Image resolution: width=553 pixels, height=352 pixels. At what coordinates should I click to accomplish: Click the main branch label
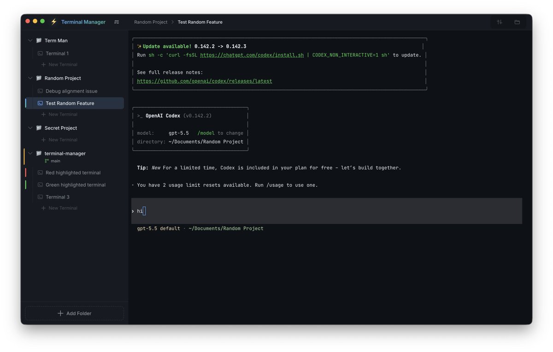coord(55,161)
